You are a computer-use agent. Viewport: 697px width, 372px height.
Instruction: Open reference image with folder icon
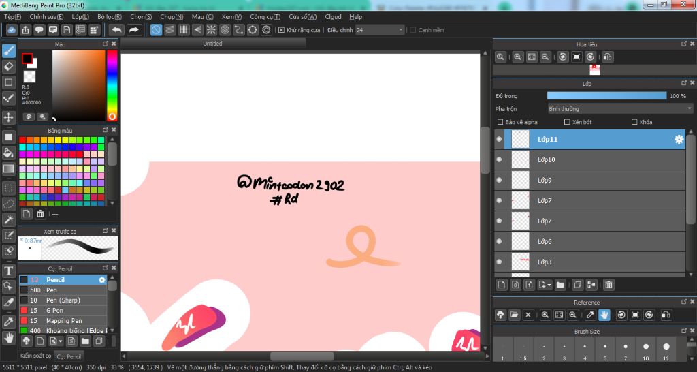(x=515, y=315)
